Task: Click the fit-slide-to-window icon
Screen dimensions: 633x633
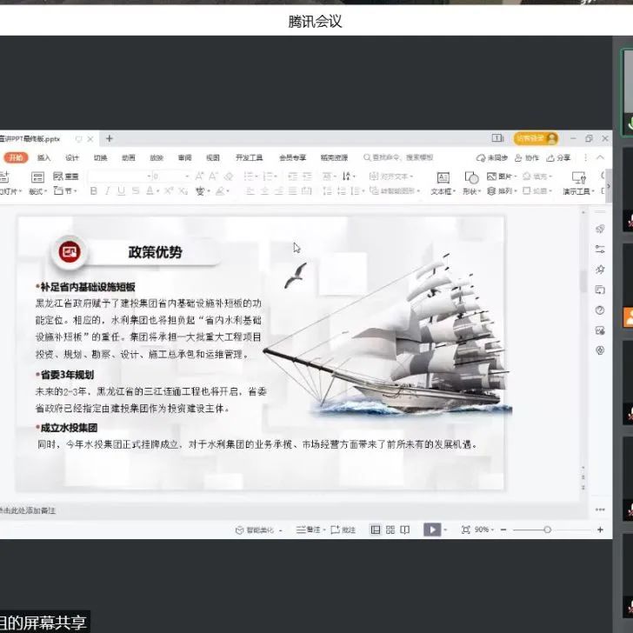Action: pos(465,530)
